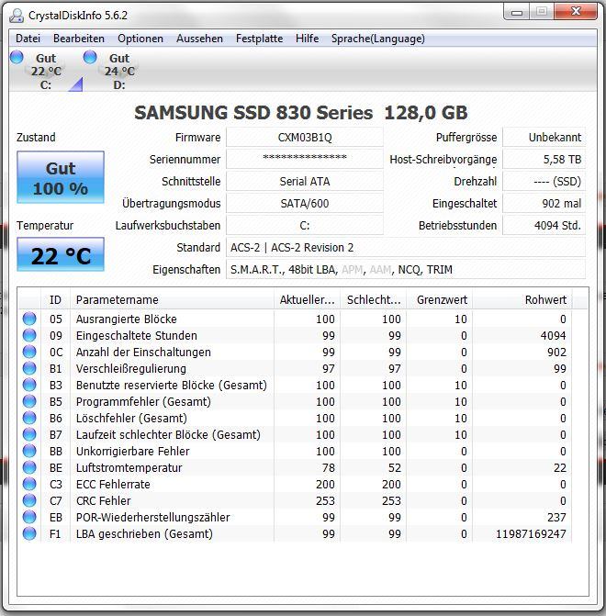The image size is (606, 616).
Task: Click the blue status orb for drive D:
Action: pos(90,57)
